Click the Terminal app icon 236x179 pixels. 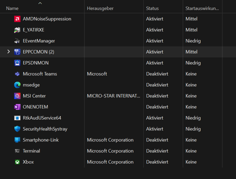(x=17, y=151)
